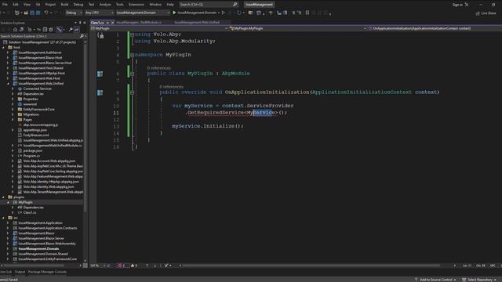Collapse IssueManagement.Web.Unified project node
The height and width of the screenshot is (282, 502).
coord(8,84)
